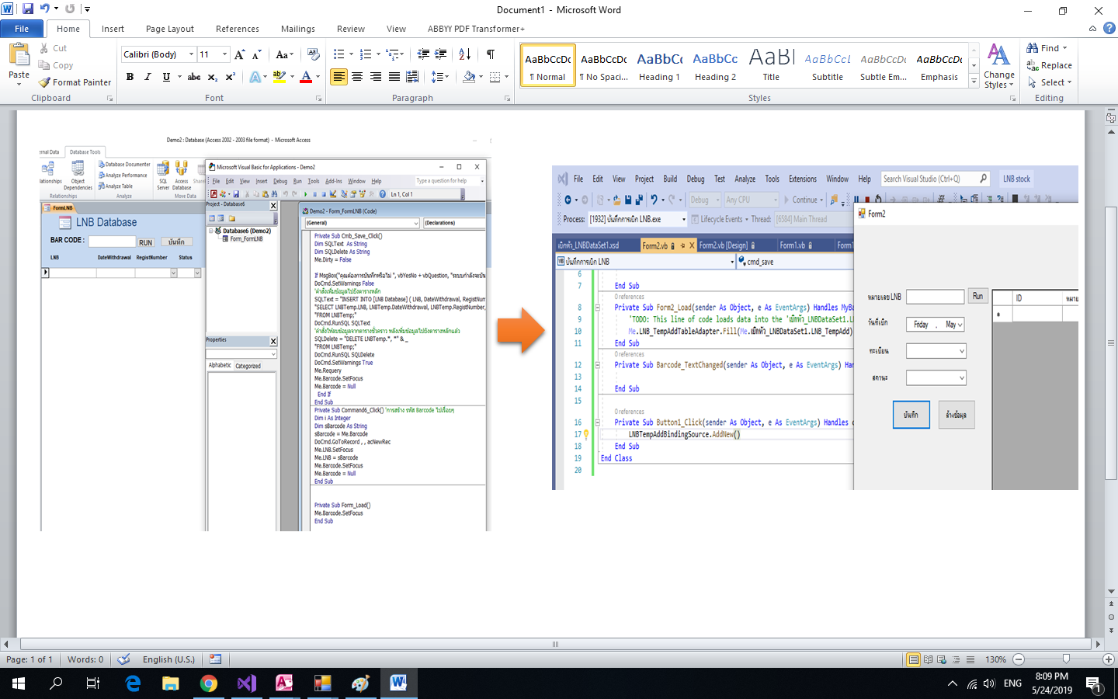Open the Borders dropdown arrow
The width and height of the screenshot is (1118, 699).
point(506,77)
